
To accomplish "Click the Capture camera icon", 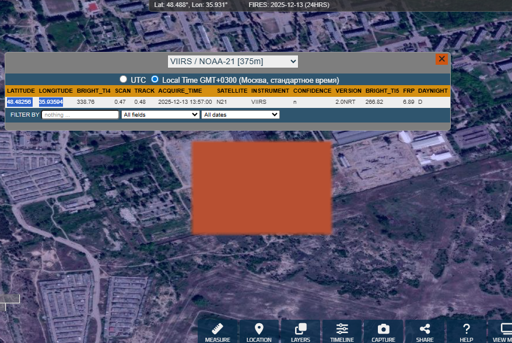I will [383, 330].
